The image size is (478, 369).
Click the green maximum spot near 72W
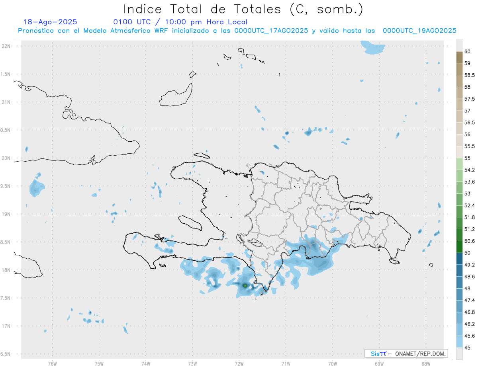[x=245, y=285]
